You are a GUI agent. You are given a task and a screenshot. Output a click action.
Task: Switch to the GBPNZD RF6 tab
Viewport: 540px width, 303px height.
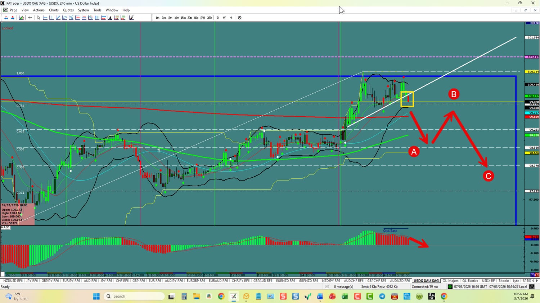pos(309,281)
